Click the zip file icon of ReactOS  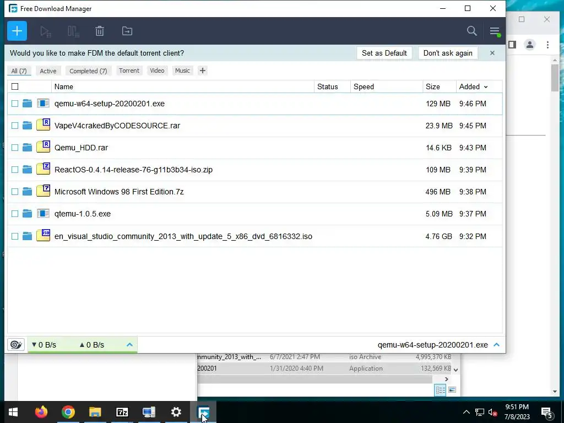[43, 169]
